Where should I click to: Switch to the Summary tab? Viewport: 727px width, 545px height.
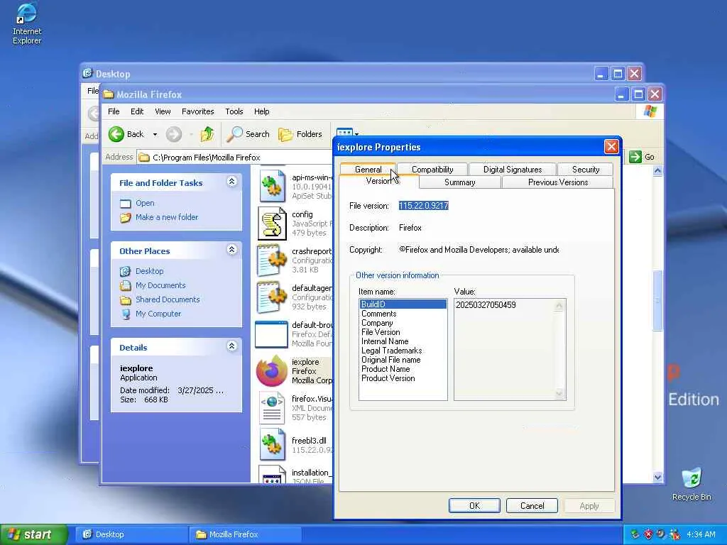point(459,182)
